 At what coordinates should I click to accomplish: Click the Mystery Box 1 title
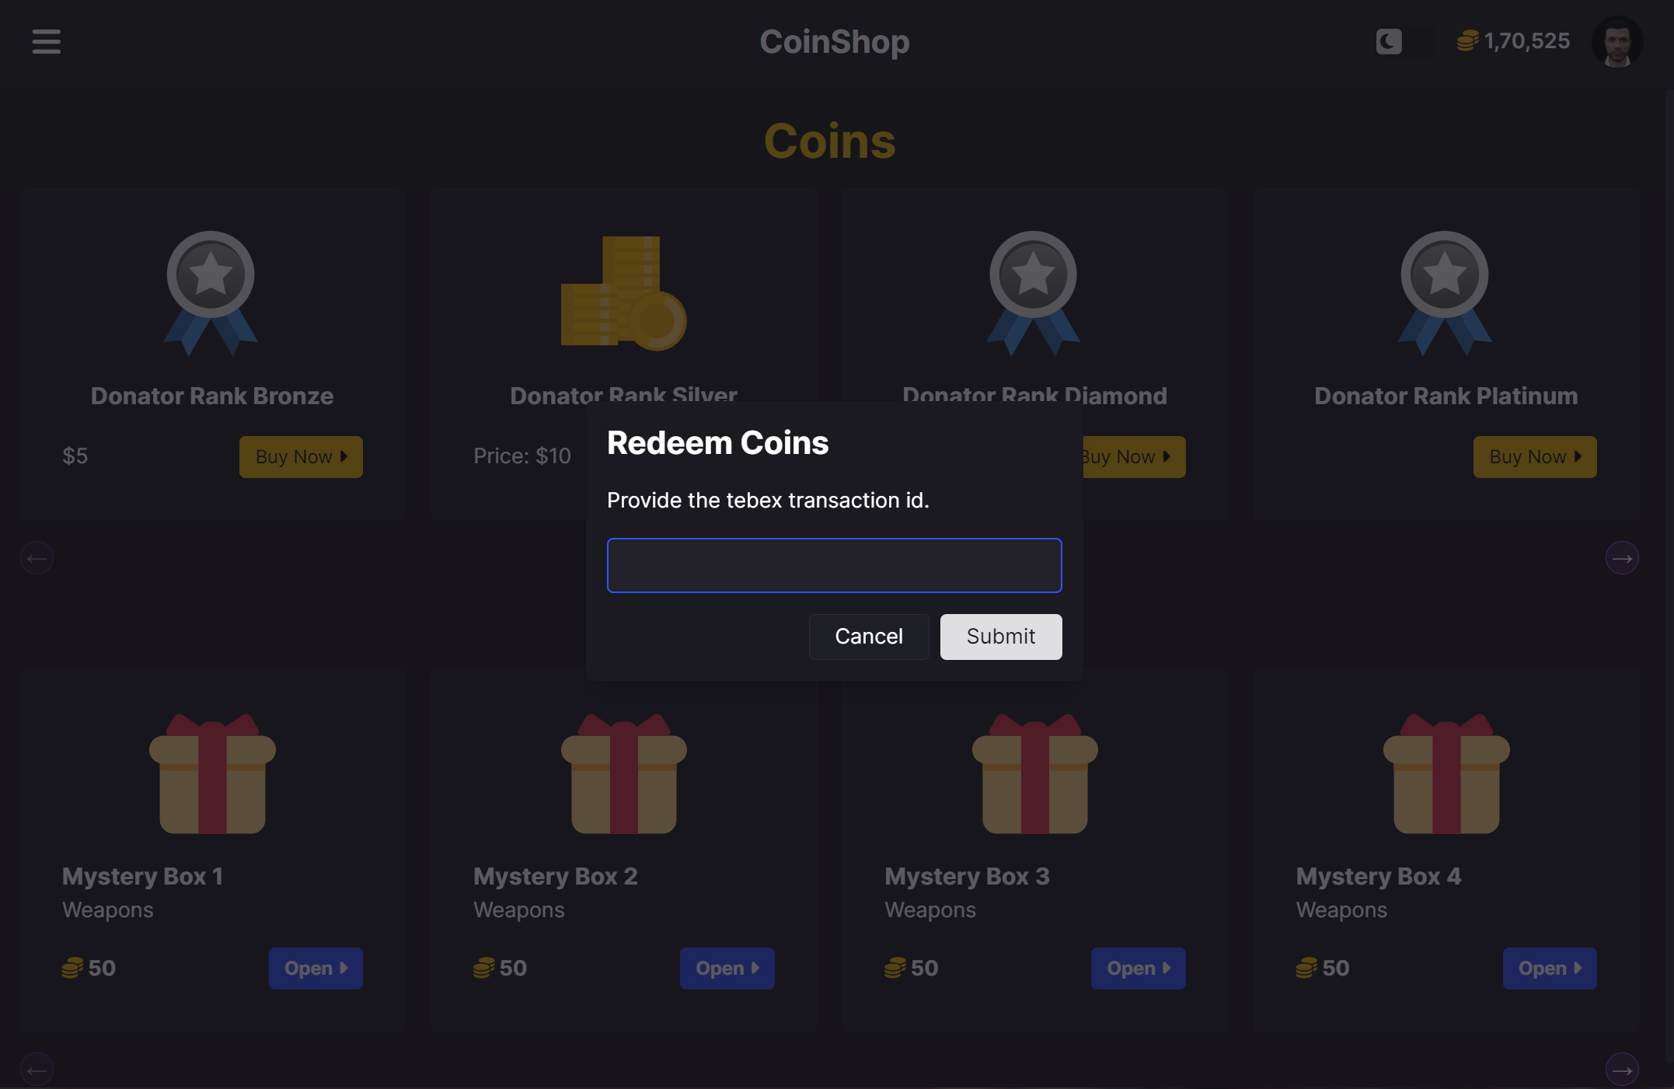(x=143, y=877)
